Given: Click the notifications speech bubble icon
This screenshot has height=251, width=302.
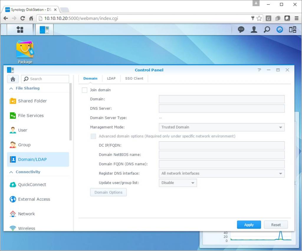Looking at the screenshot, I should tap(241, 29).
